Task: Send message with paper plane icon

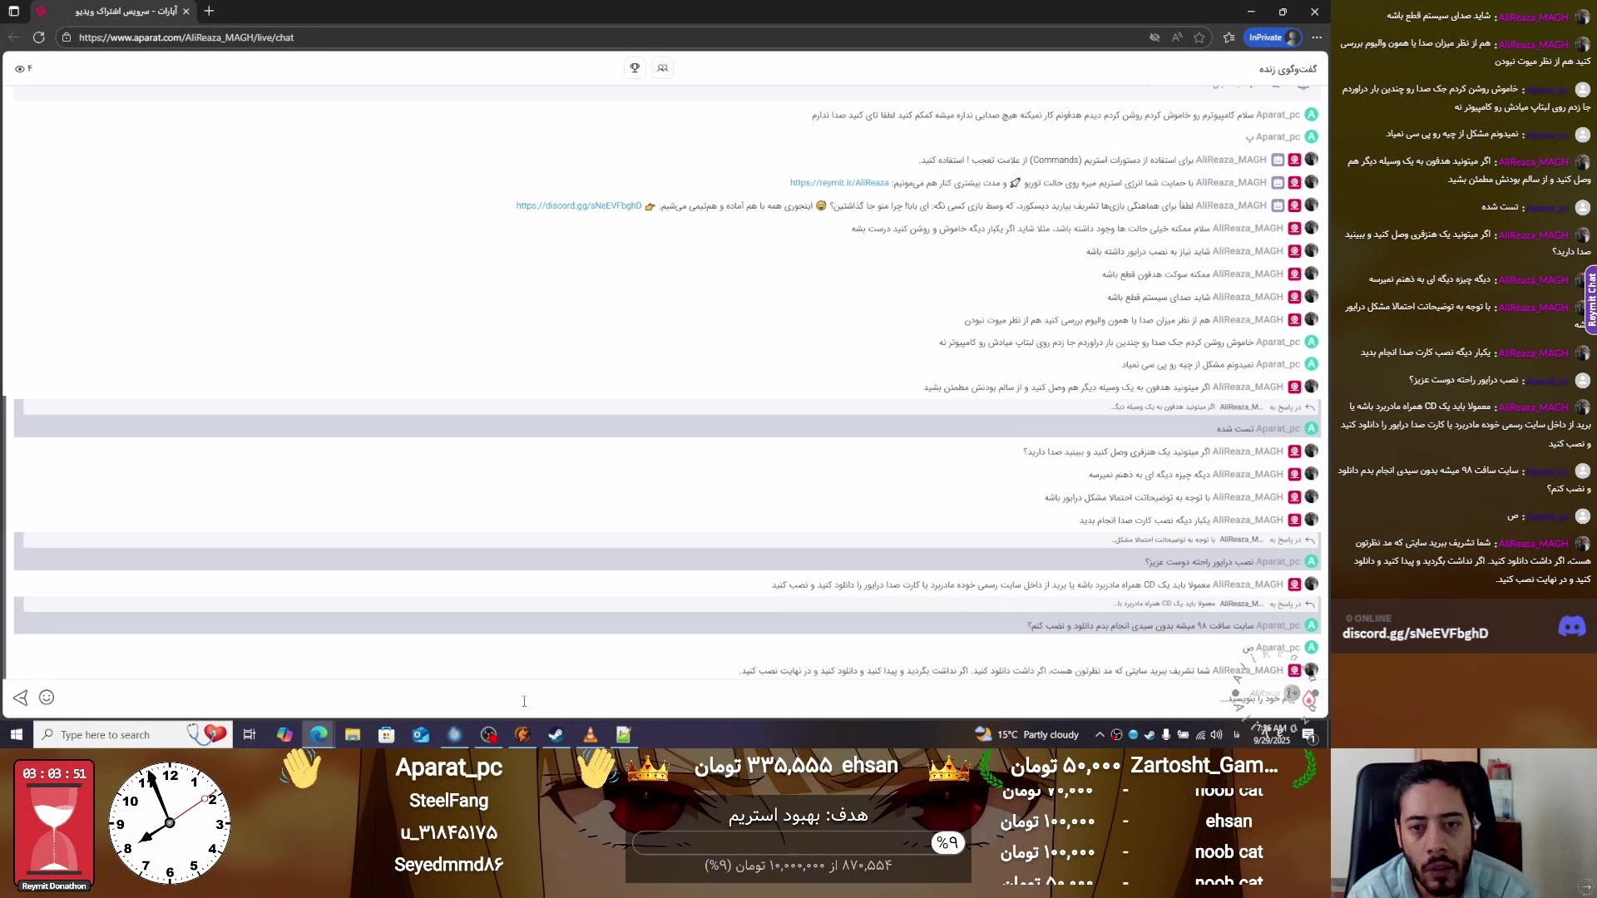Action: click(x=21, y=698)
